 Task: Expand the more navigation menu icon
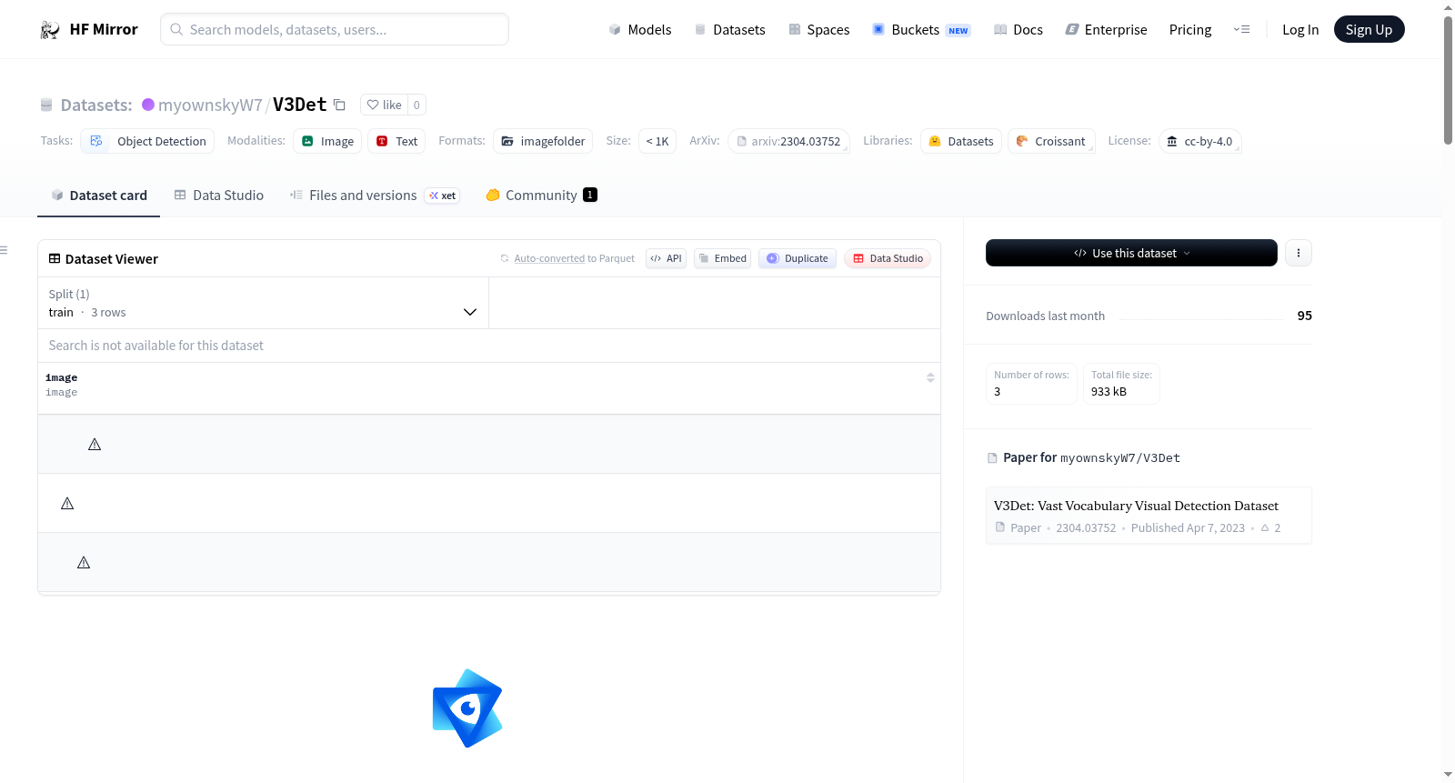coord(1241,29)
